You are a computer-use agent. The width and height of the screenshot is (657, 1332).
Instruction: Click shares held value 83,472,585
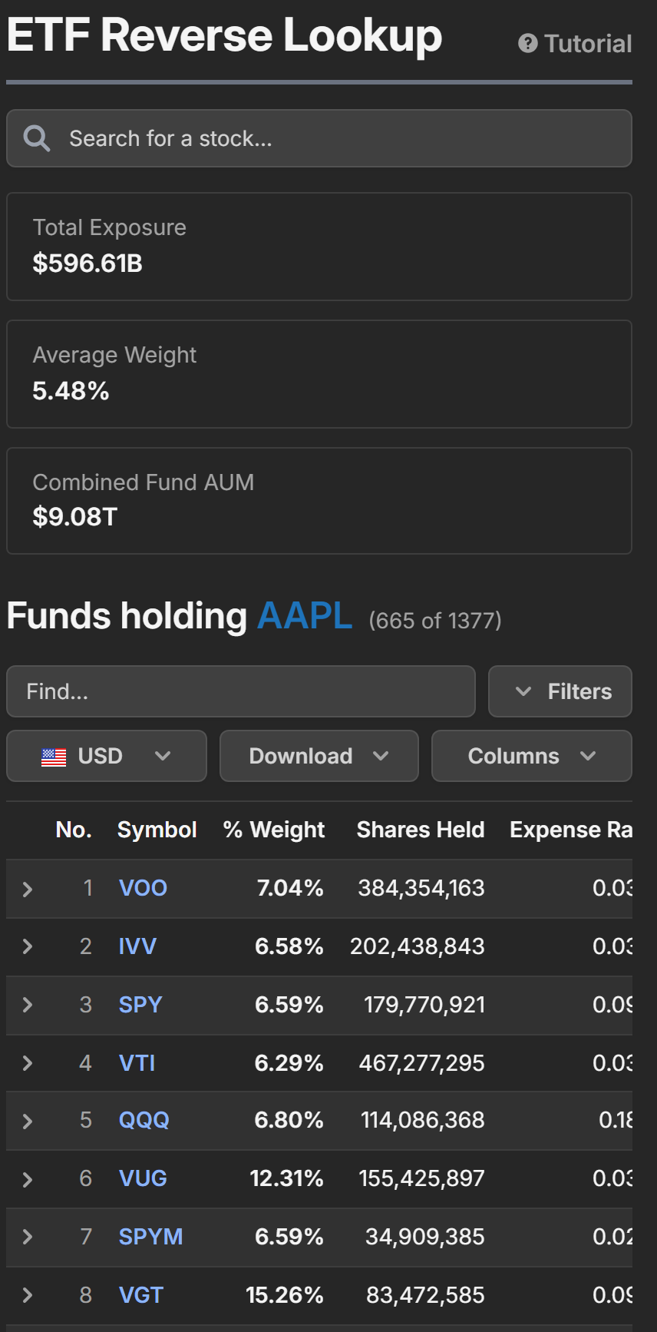(425, 1295)
